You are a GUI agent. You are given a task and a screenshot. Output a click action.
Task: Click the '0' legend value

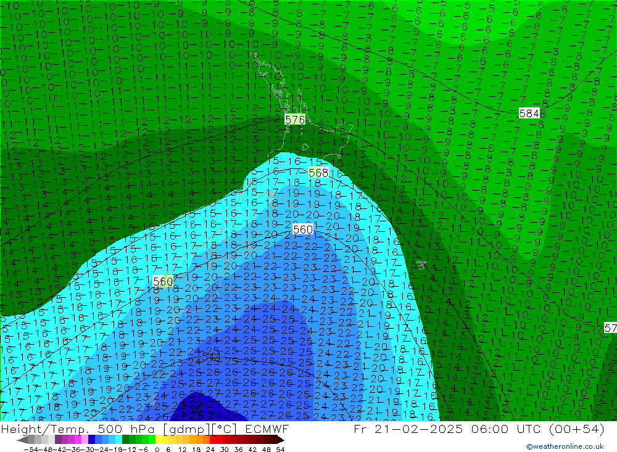pyautogui.click(x=157, y=450)
